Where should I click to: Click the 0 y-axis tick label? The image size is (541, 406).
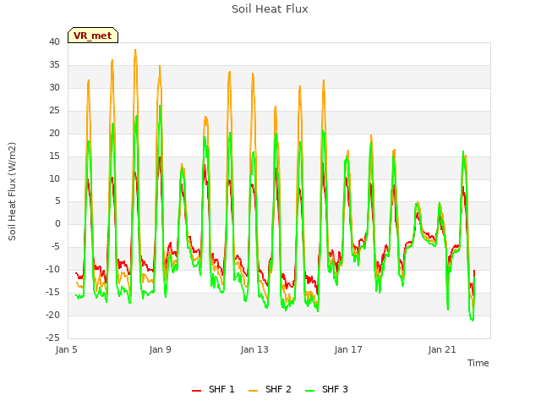(x=57, y=223)
